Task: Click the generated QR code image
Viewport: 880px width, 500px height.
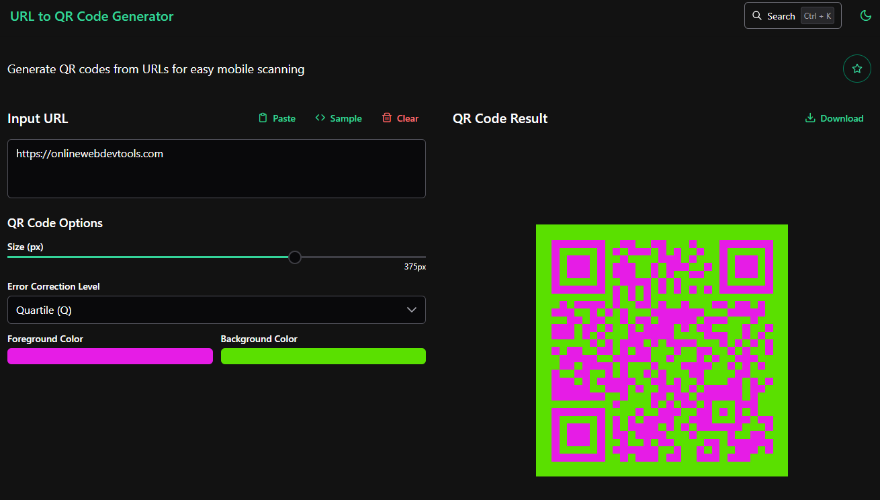Action: [x=662, y=350]
